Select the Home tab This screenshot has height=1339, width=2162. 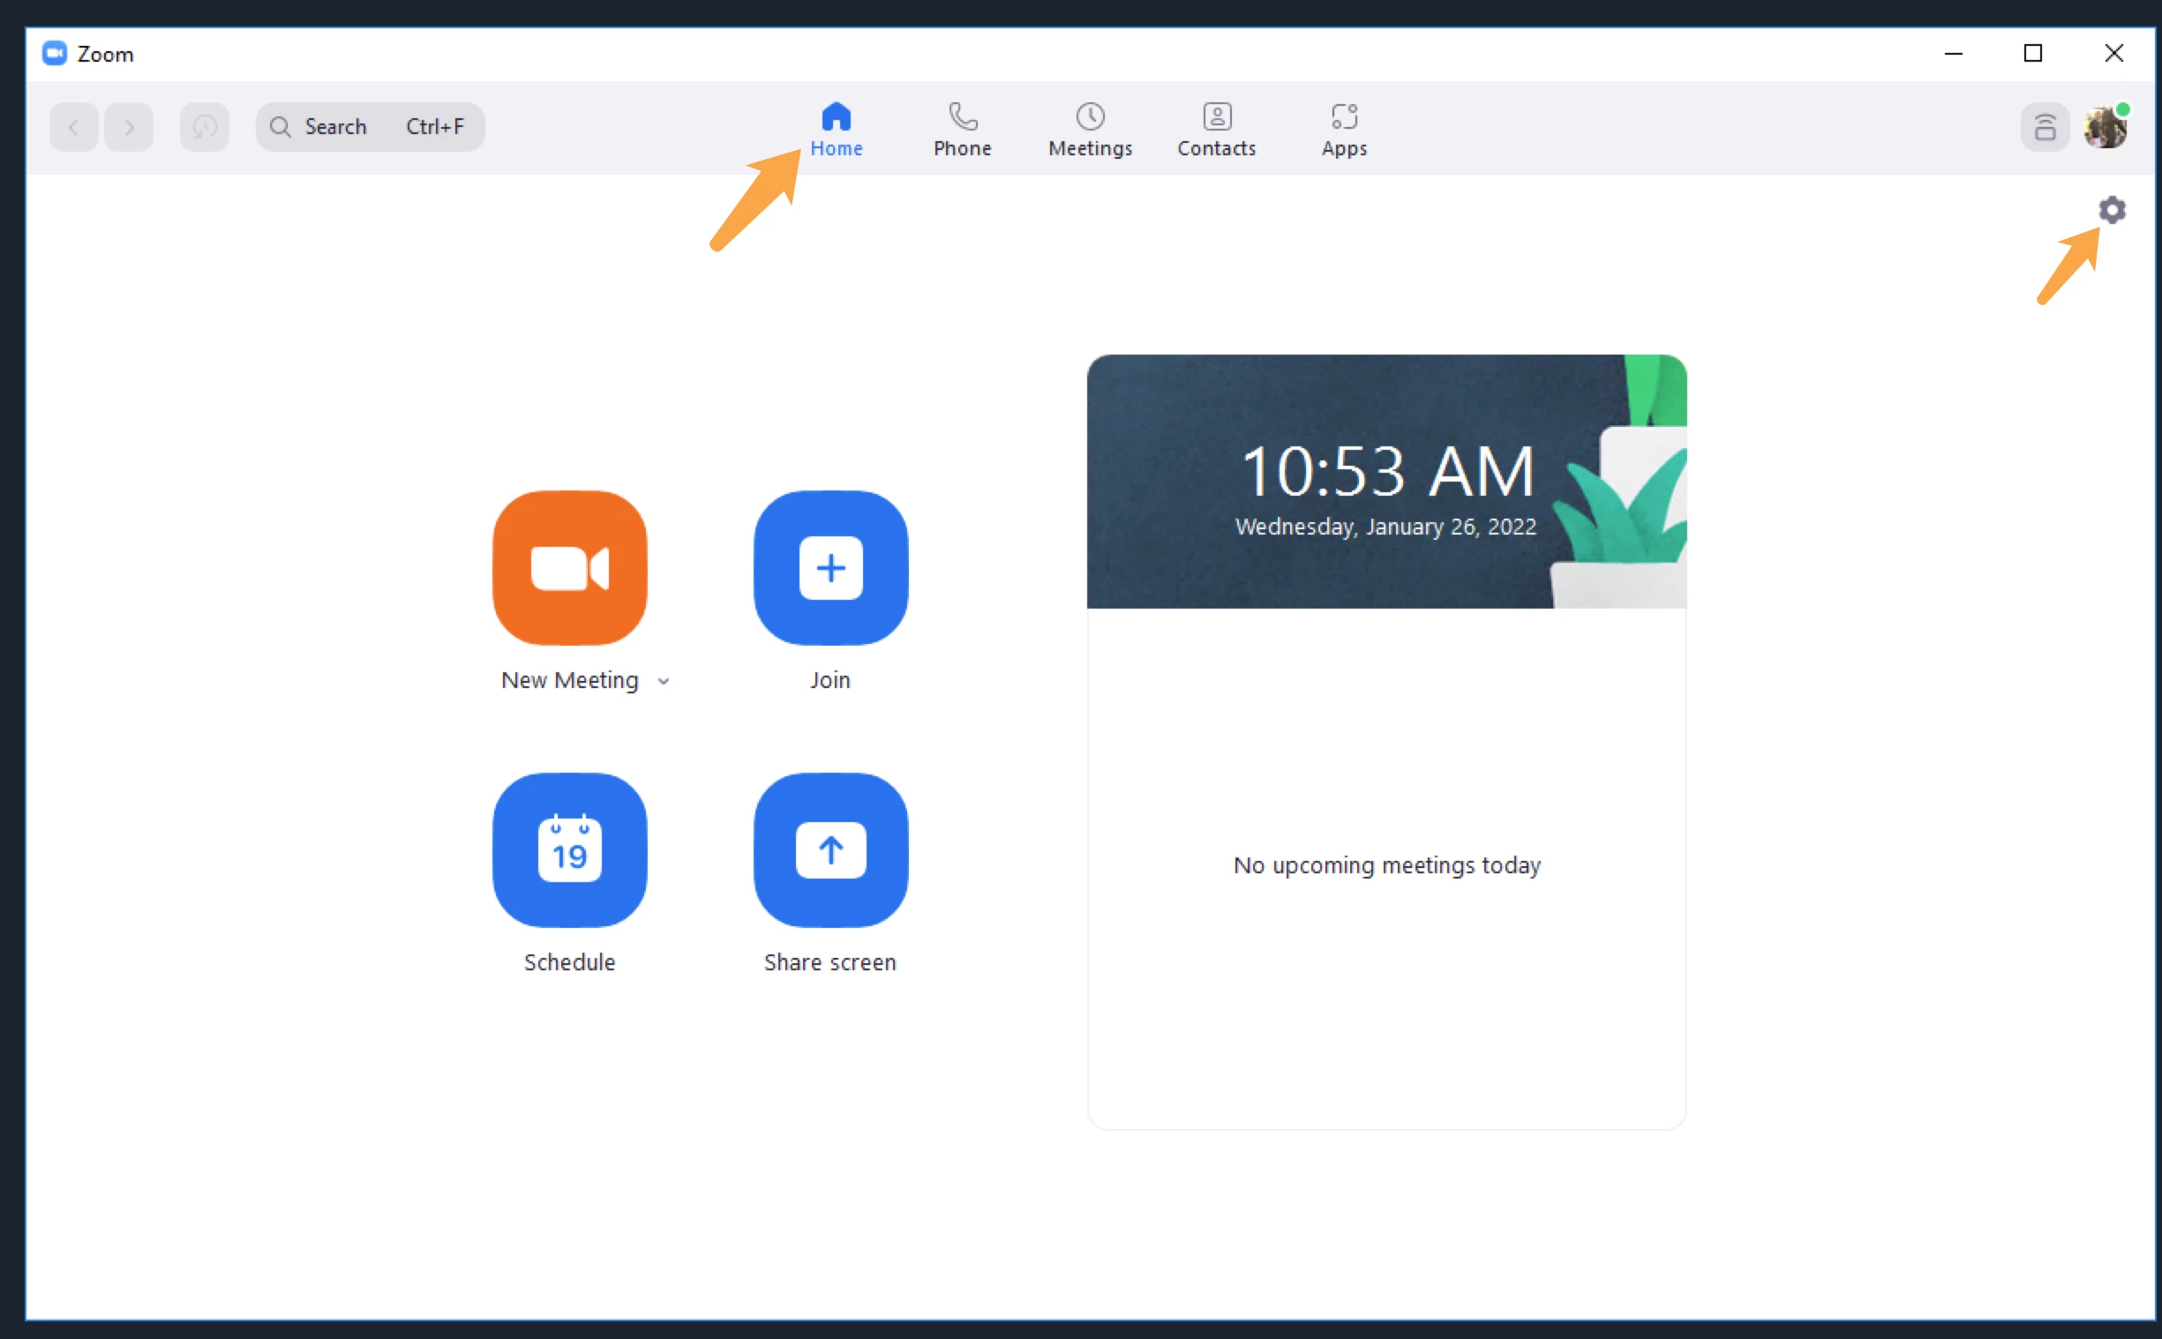[x=835, y=130]
